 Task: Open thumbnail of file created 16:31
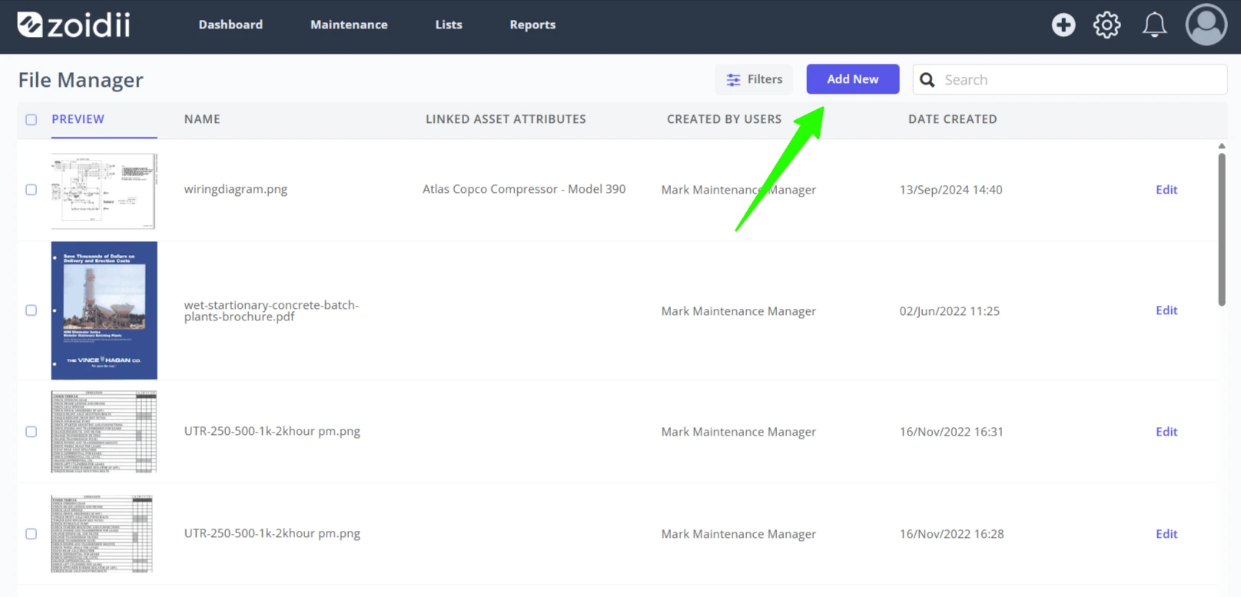point(104,432)
